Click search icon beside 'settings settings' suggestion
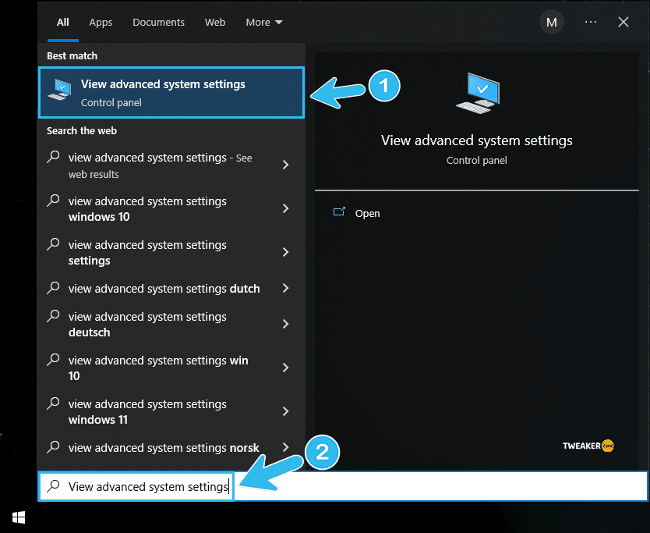This screenshot has width=650, height=533. click(x=54, y=244)
